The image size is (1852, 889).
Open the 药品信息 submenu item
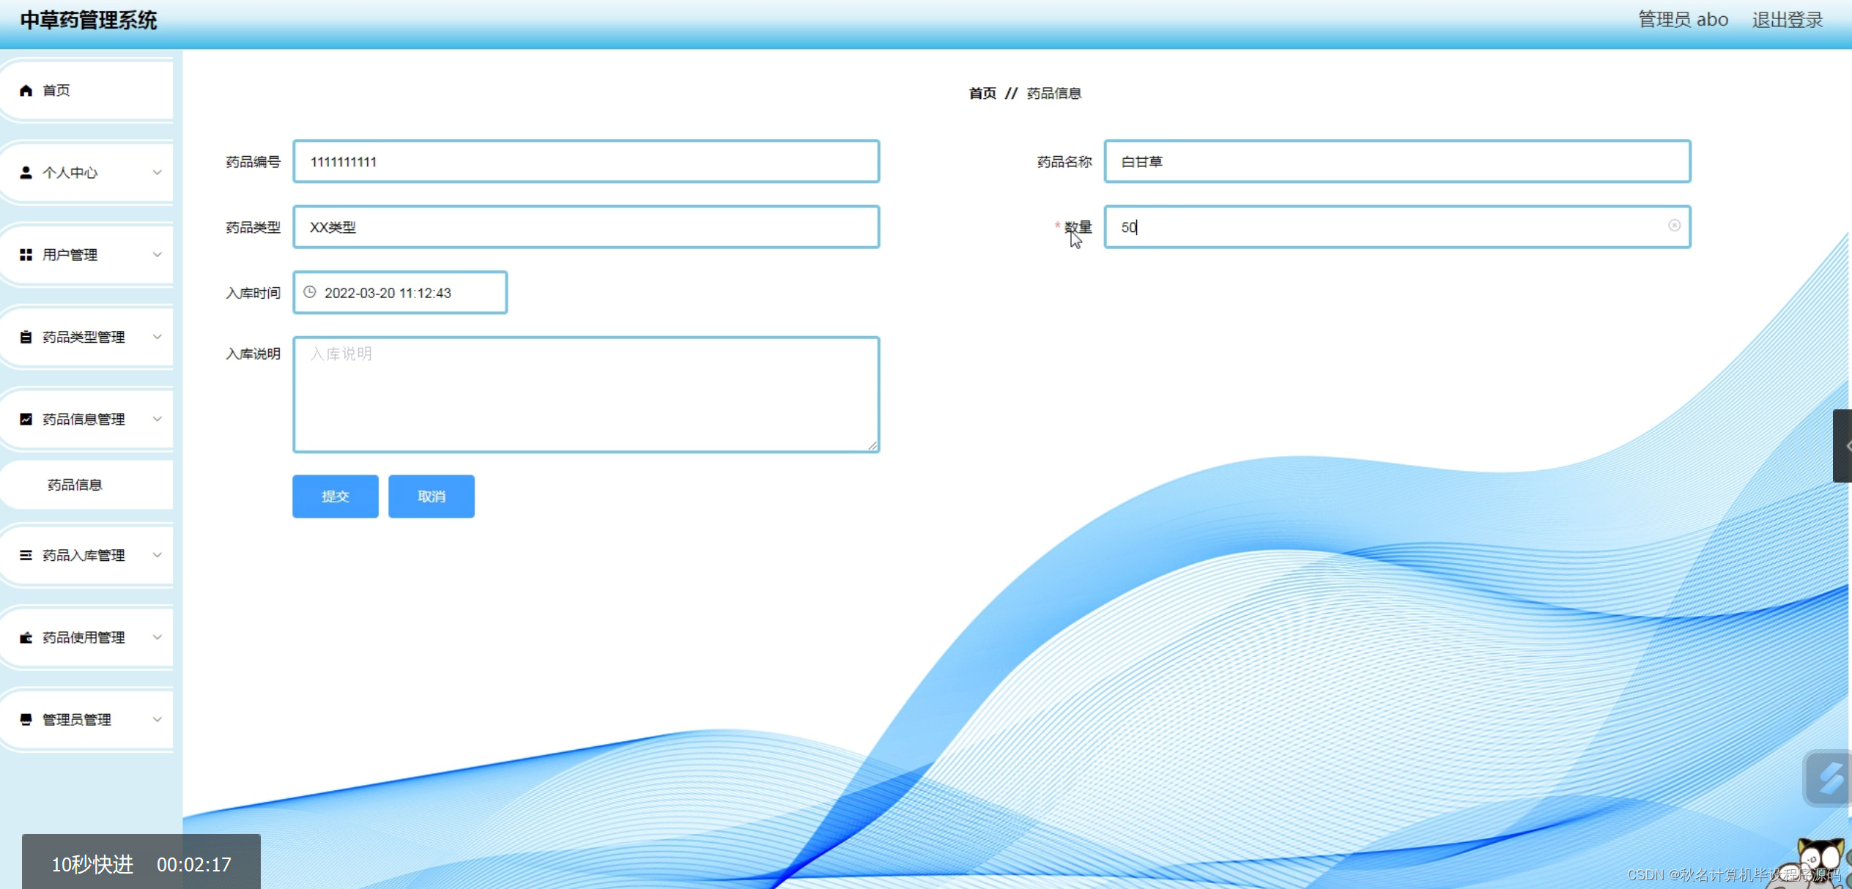[75, 485]
